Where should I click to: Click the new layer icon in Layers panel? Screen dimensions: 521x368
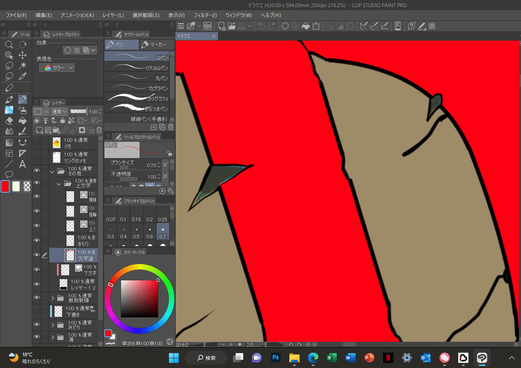(x=40, y=130)
